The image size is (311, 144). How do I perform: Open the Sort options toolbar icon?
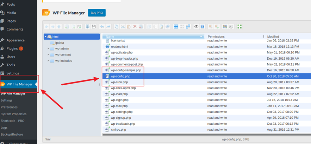pos(231,26)
